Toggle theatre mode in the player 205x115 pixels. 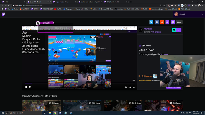[x=130, y=87]
